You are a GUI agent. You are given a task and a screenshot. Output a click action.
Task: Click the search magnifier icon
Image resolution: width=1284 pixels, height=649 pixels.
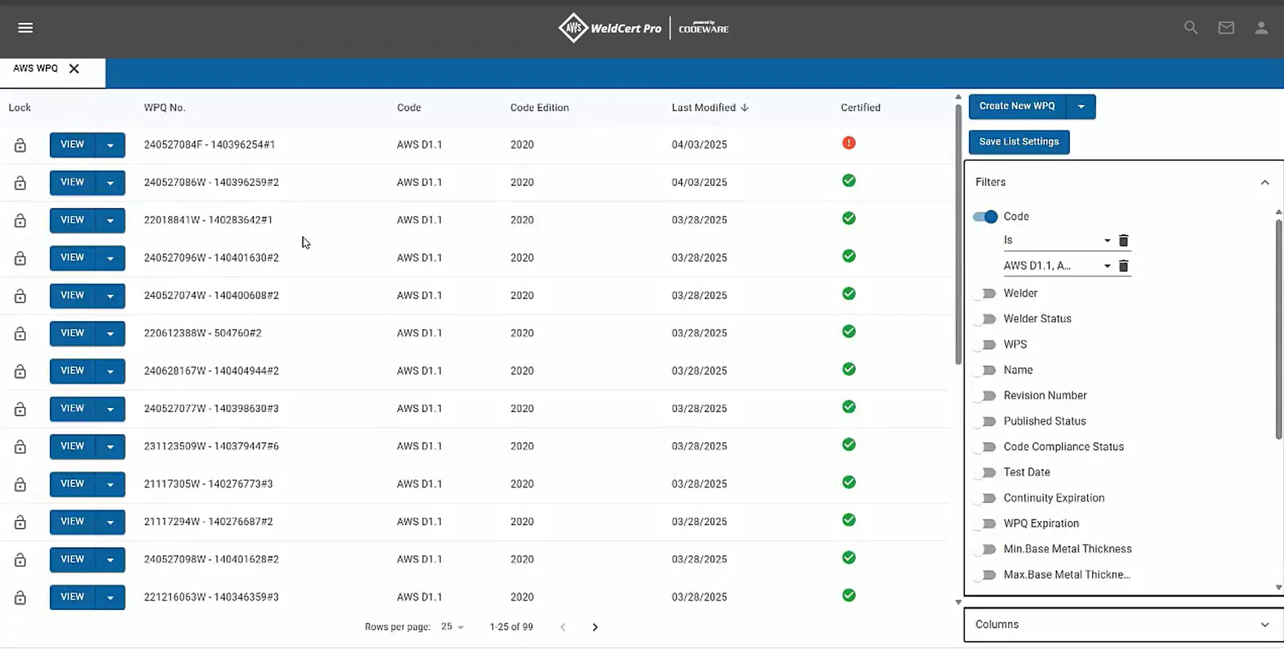(x=1190, y=28)
